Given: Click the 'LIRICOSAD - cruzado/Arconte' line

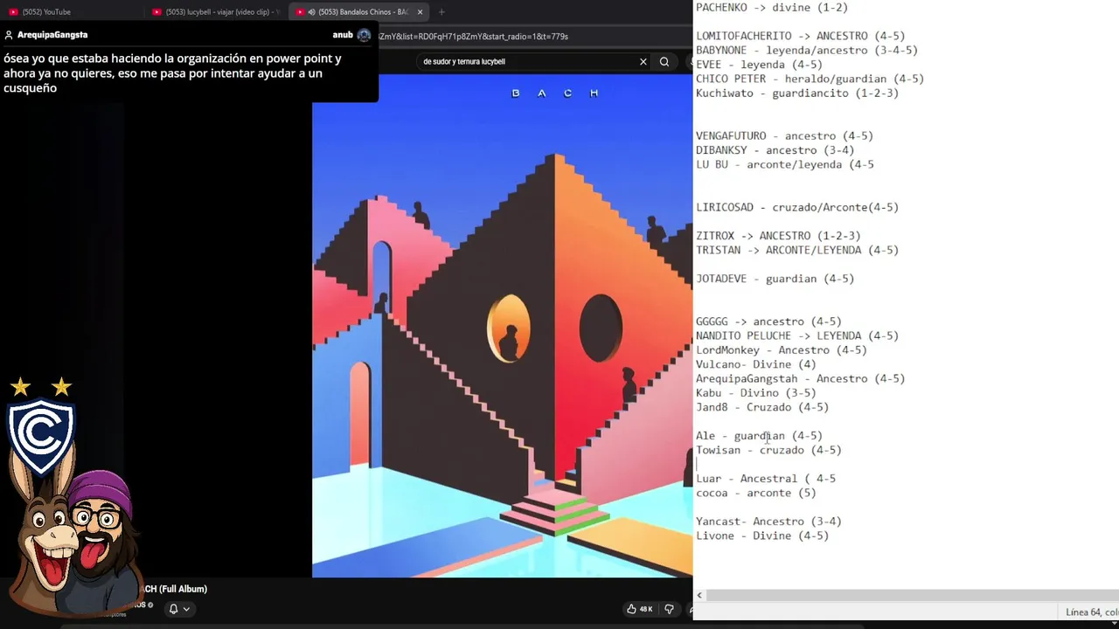Looking at the screenshot, I should (797, 208).
